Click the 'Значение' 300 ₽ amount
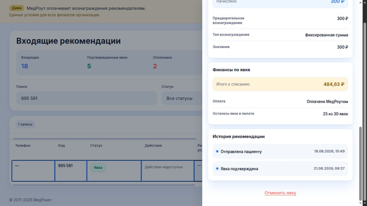The width and height of the screenshot is (367, 206). point(342,47)
